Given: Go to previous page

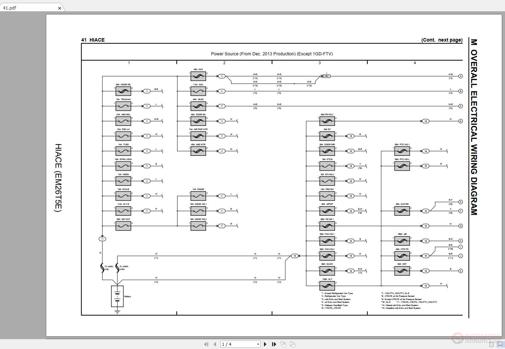Looking at the screenshot, I should [215, 344].
